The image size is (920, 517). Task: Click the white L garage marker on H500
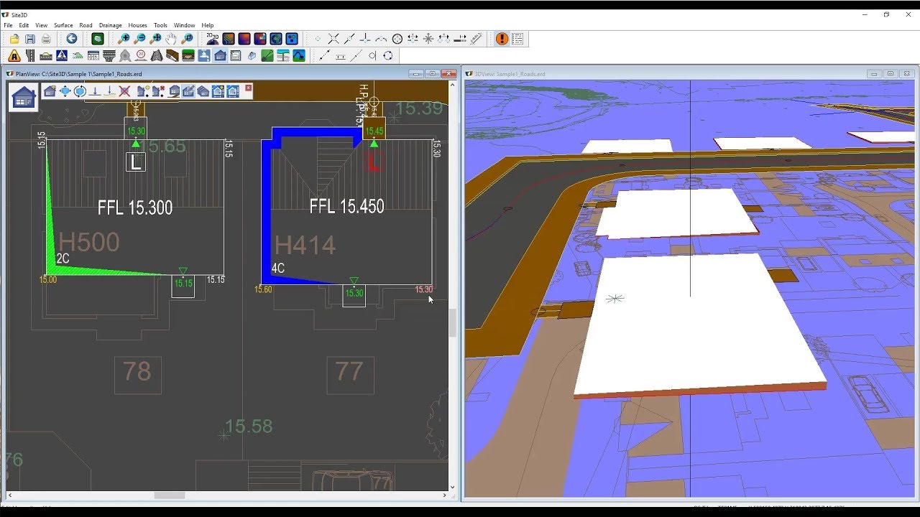point(135,162)
